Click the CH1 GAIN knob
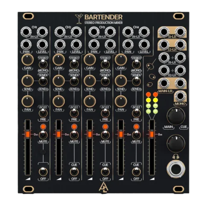The image size is (207, 207). [27, 60]
